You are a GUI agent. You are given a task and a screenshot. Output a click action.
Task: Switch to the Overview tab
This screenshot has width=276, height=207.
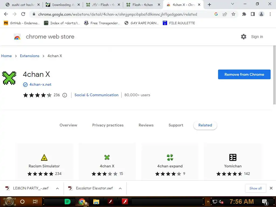68,125
